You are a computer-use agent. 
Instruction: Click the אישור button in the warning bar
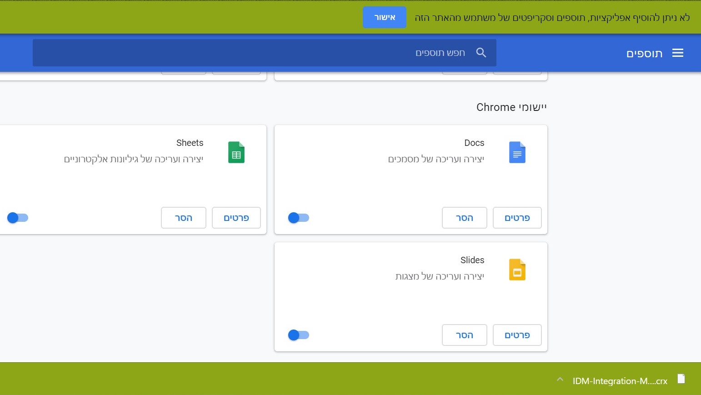[385, 17]
